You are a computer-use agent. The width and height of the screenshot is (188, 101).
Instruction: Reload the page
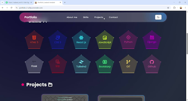pyautogui.click(x=11, y=8)
